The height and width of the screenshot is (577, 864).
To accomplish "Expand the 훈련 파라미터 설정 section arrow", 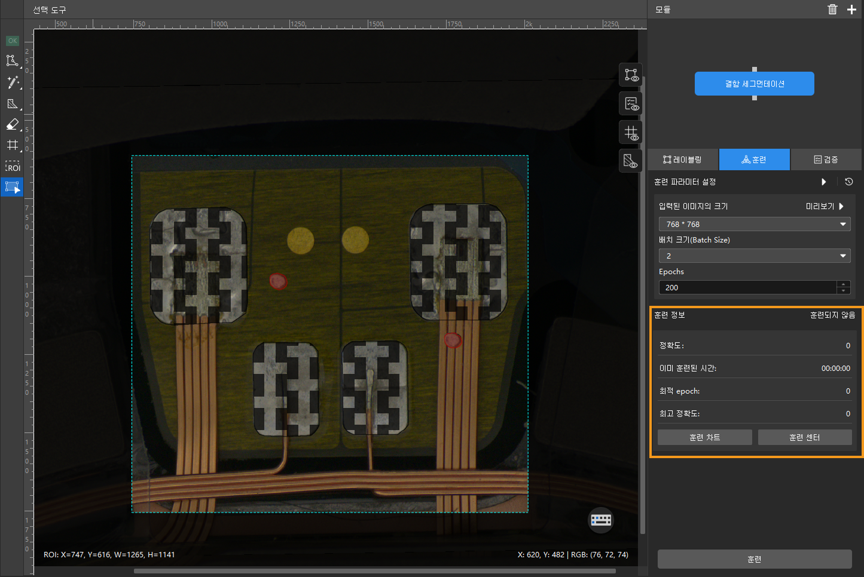I will [x=824, y=182].
